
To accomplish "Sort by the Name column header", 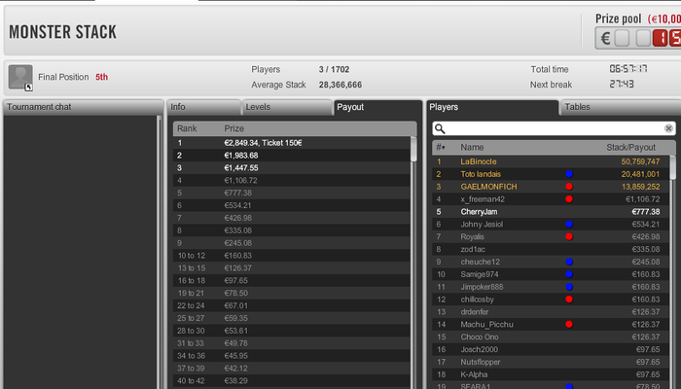I will pyautogui.click(x=472, y=147).
